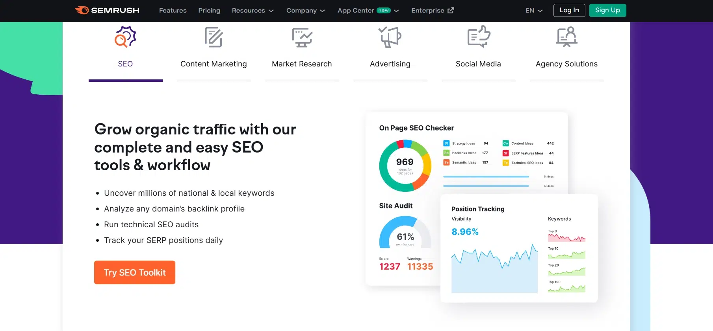713x331 pixels.
Task: Click the Top 10 keywords sparkline
Action: click(x=566, y=255)
